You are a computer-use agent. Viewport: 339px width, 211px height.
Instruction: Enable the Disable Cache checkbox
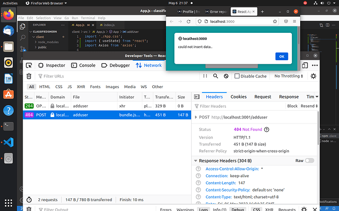(x=237, y=76)
